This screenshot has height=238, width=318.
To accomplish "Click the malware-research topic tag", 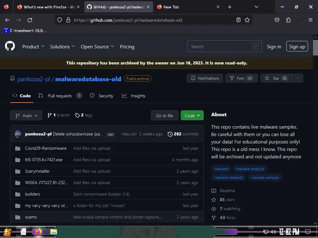I will tap(229, 178).
